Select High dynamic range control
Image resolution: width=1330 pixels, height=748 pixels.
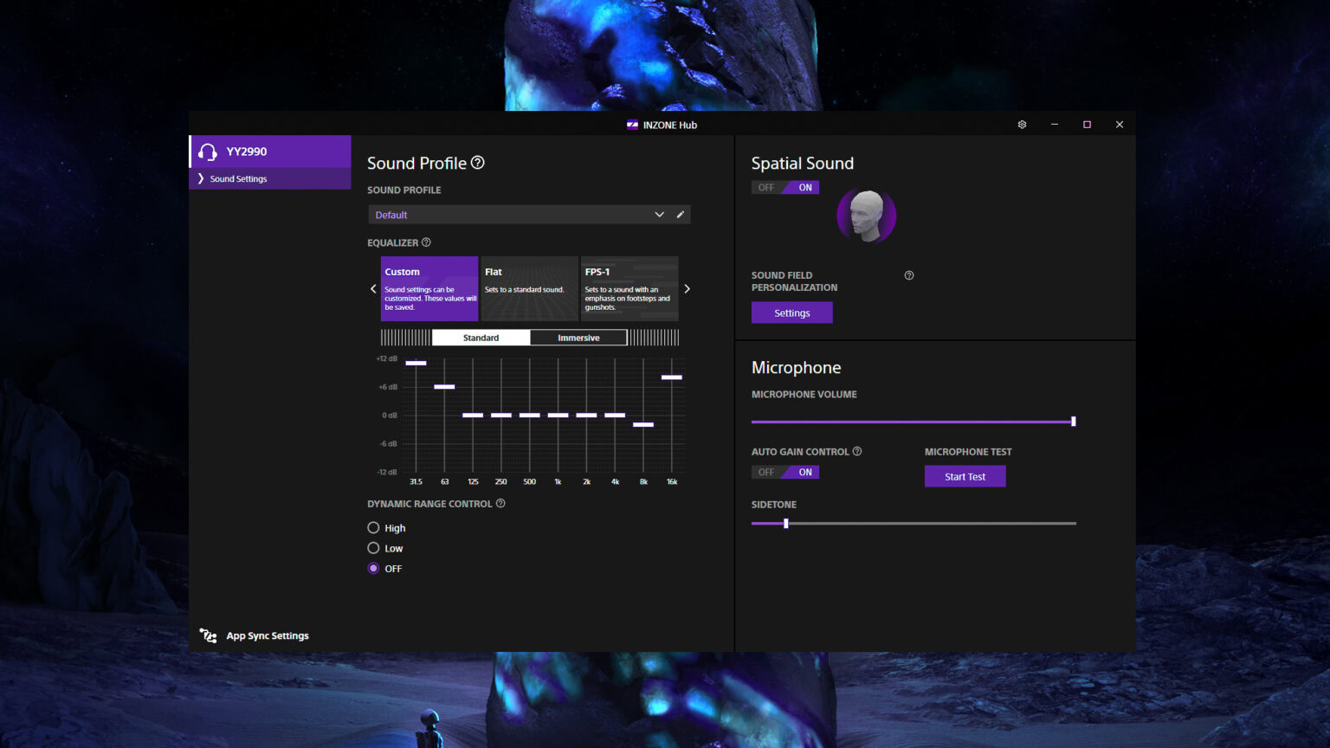(373, 527)
